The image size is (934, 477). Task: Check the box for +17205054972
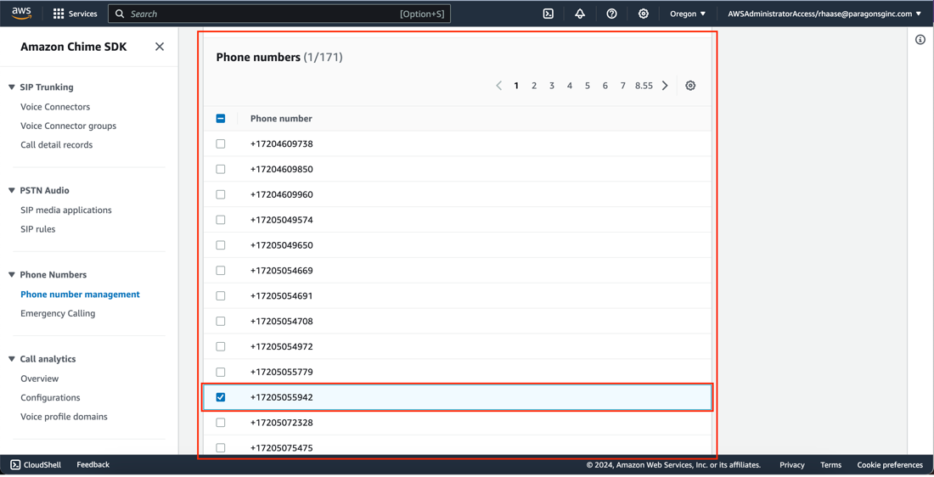(x=221, y=346)
